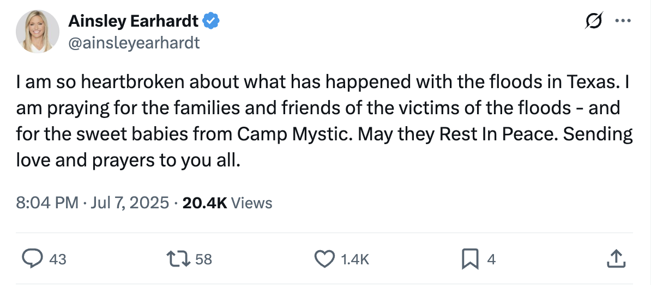
Task: Click the word "Views" beside 20.4K
Action: click(252, 203)
